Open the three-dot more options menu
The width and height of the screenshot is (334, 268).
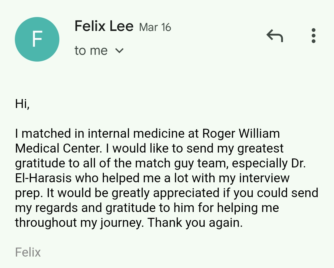point(314,36)
